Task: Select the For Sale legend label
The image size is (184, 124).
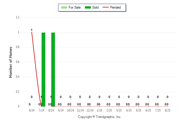Action: coord(75,7)
